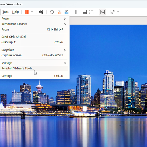Screen dimensions: 147x147
Task: Click the orange Suspend (pause) toolbar icon
Action: coord(27,12)
